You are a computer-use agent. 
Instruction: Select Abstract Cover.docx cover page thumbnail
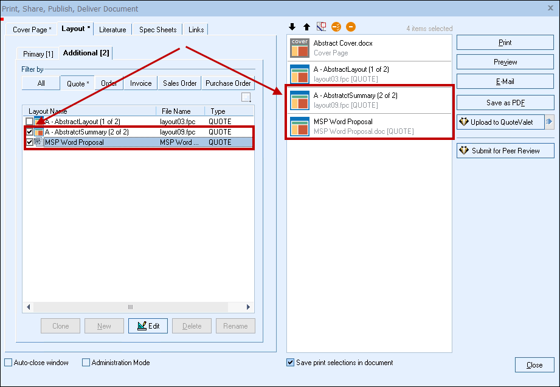[300, 48]
